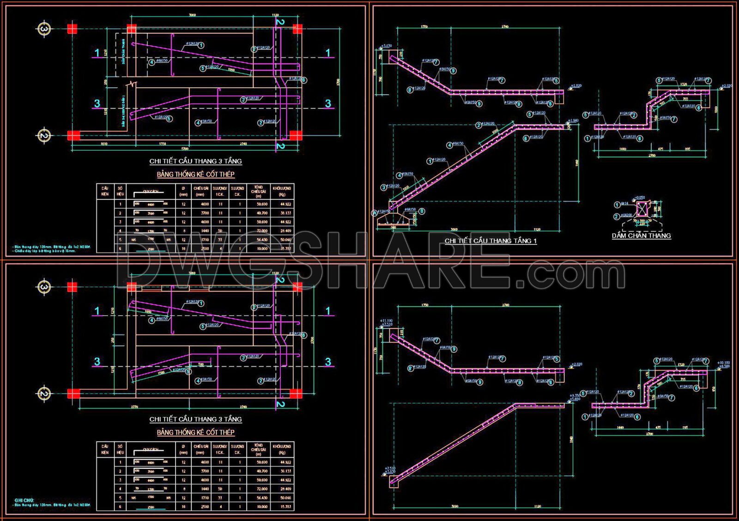
Task: Click rebar number 3 entry in schedule table
Action: 120,221
